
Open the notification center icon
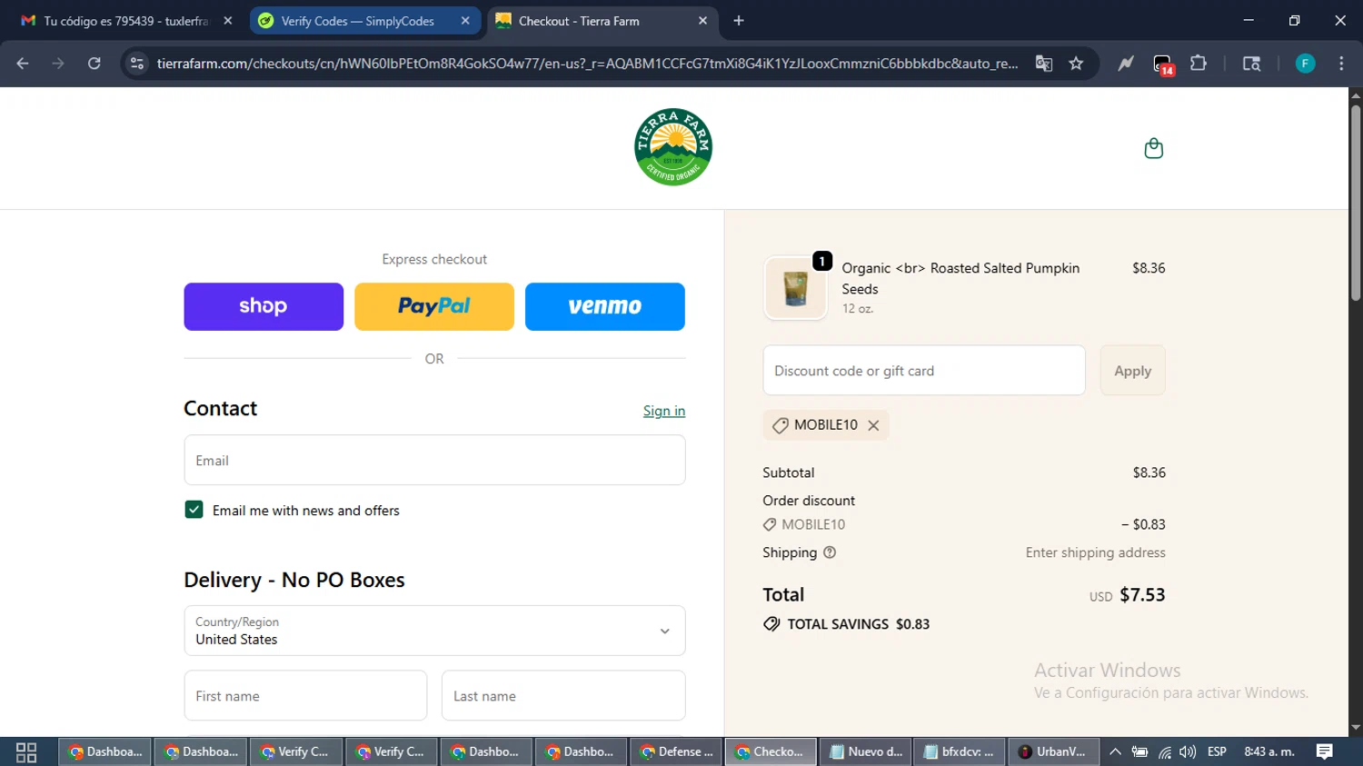pos(1325,752)
